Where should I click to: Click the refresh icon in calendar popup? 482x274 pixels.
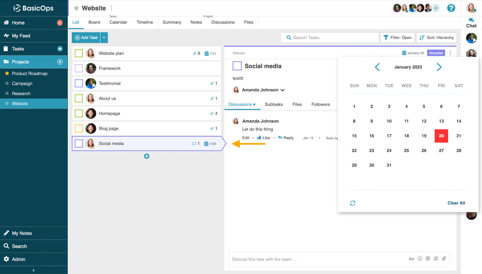pos(352,203)
